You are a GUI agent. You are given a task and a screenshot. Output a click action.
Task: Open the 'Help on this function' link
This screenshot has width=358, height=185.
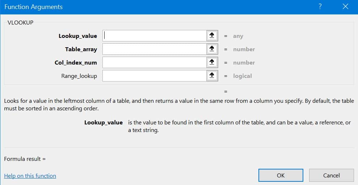tap(30, 176)
